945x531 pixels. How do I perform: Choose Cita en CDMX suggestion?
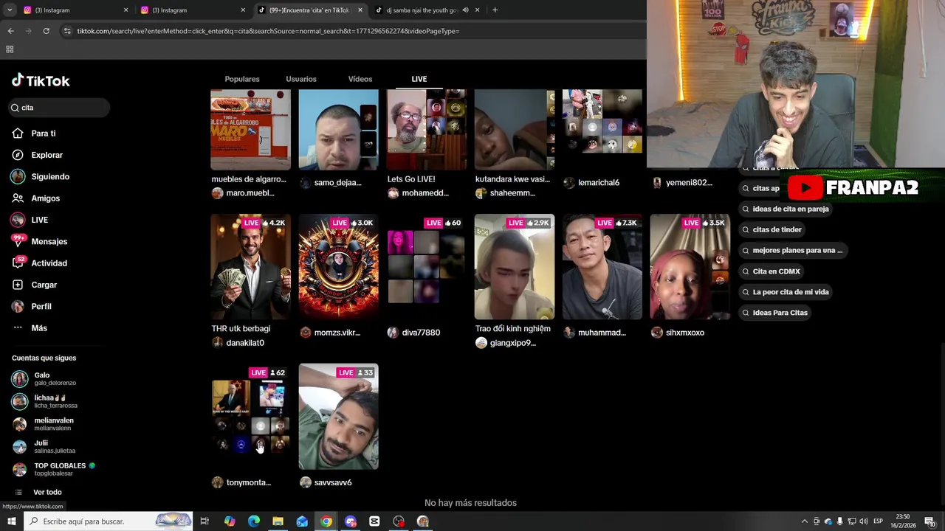click(x=772, y=271)
